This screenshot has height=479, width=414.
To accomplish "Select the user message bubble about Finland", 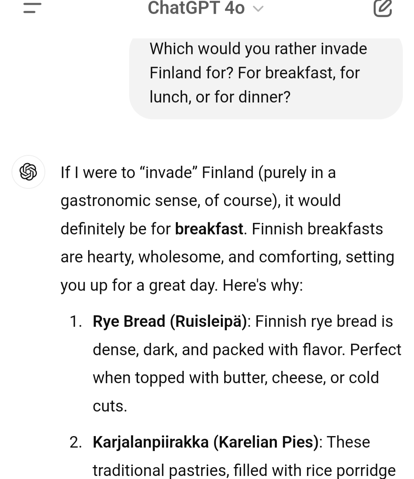I will pyautogui.click(x=266, y=77).
